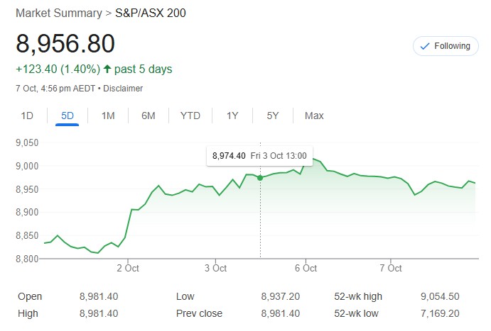The height and width of the screenshot is (331, 491).
Task: Select the YTD range tab
Action: pos(190,116)
